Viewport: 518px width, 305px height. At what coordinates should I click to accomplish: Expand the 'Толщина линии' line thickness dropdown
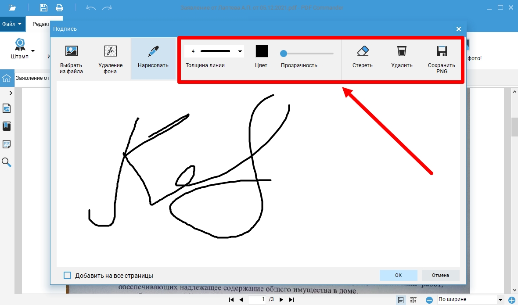240,51
